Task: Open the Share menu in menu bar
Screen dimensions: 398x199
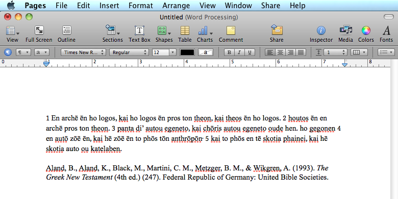Action: pyautogui.click(x=270, y=5)
